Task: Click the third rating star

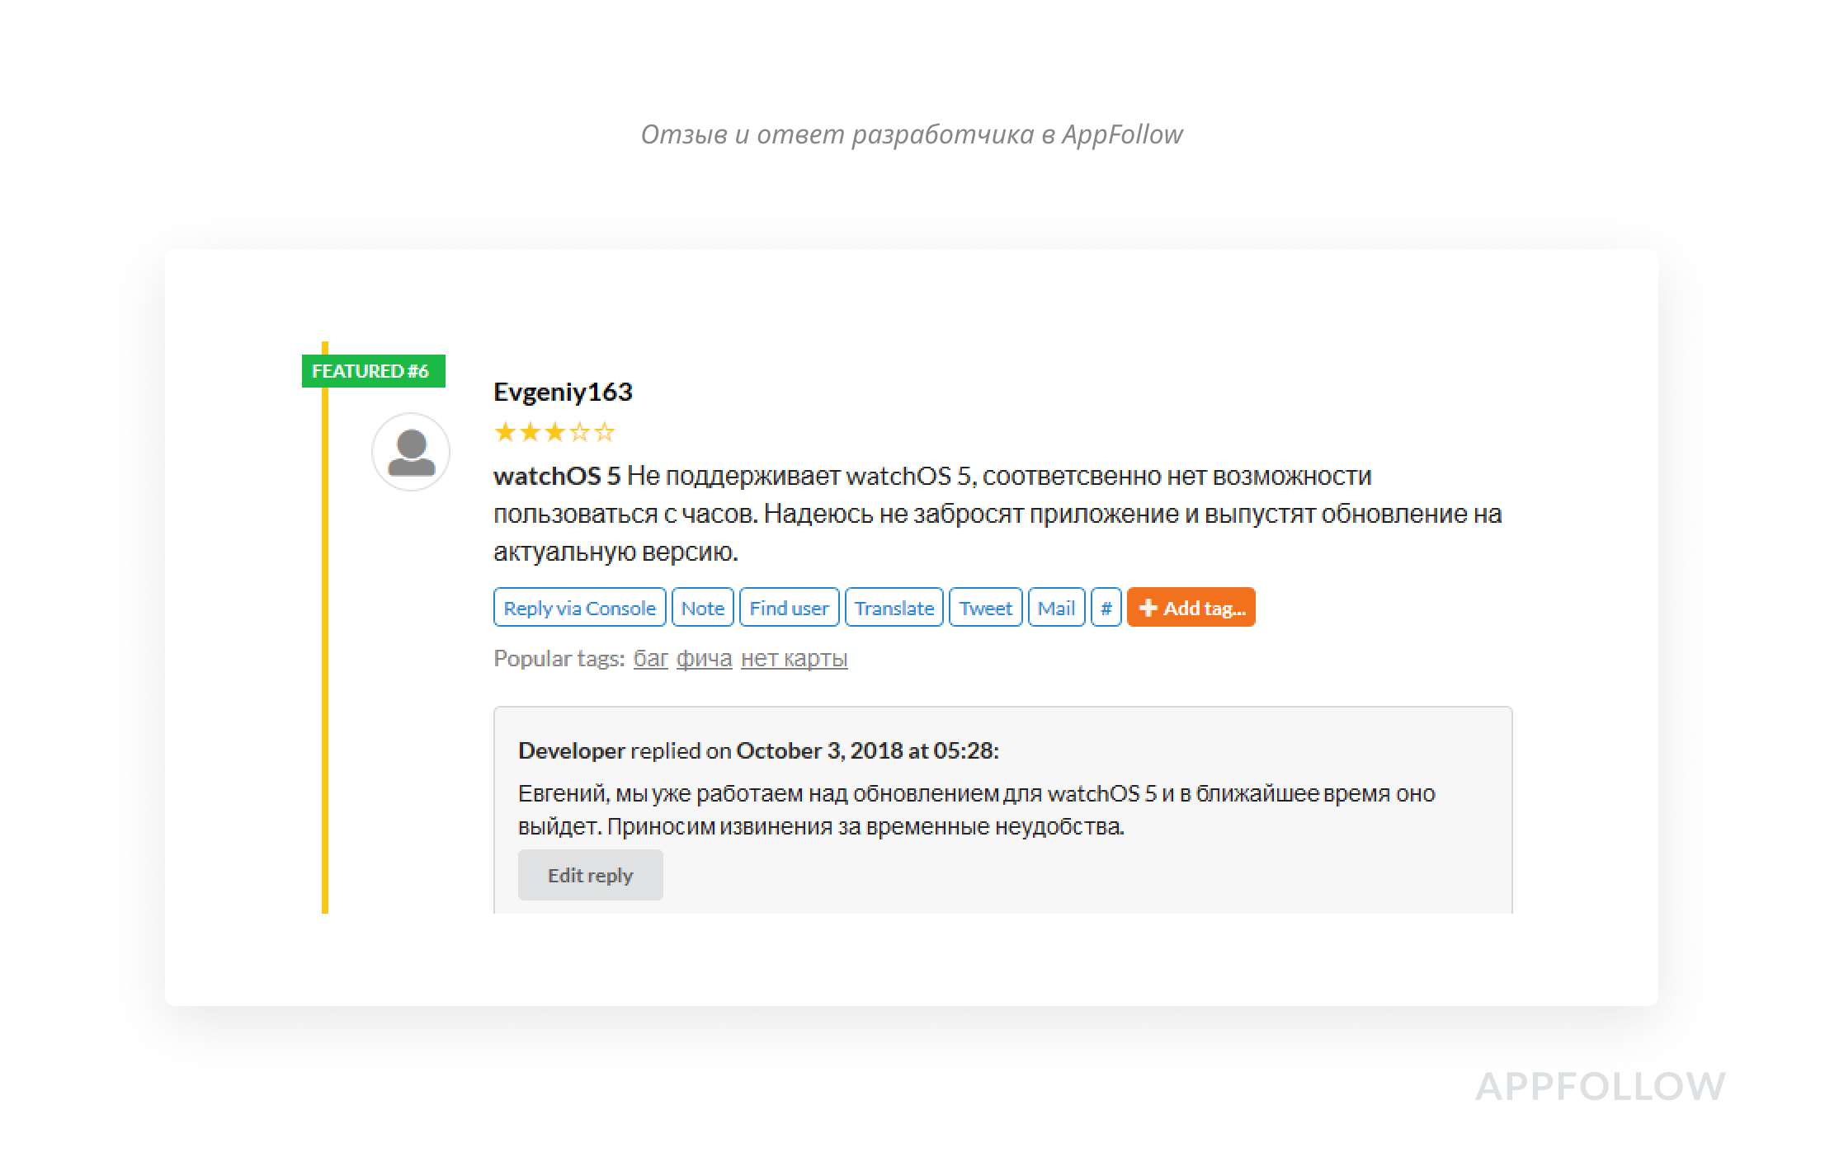Action: coord(554,432)
